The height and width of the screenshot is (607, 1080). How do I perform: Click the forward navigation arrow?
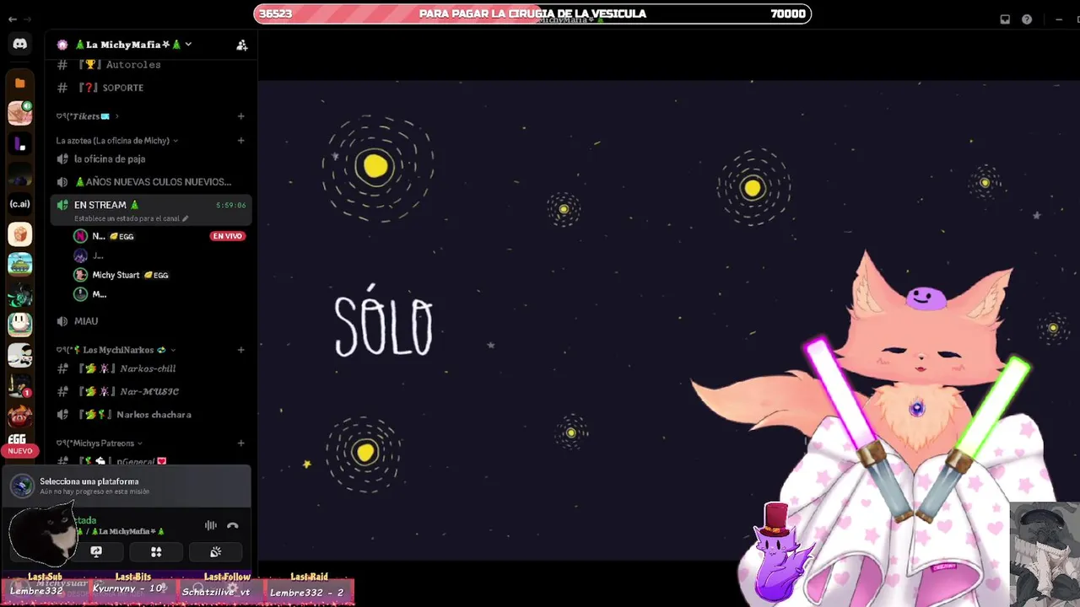[26, 19]
